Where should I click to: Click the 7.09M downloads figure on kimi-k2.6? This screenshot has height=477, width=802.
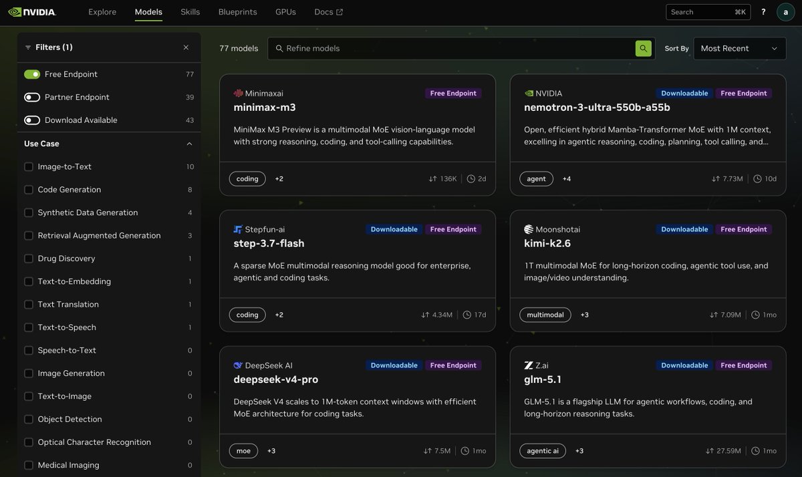(x=730, y=315)
